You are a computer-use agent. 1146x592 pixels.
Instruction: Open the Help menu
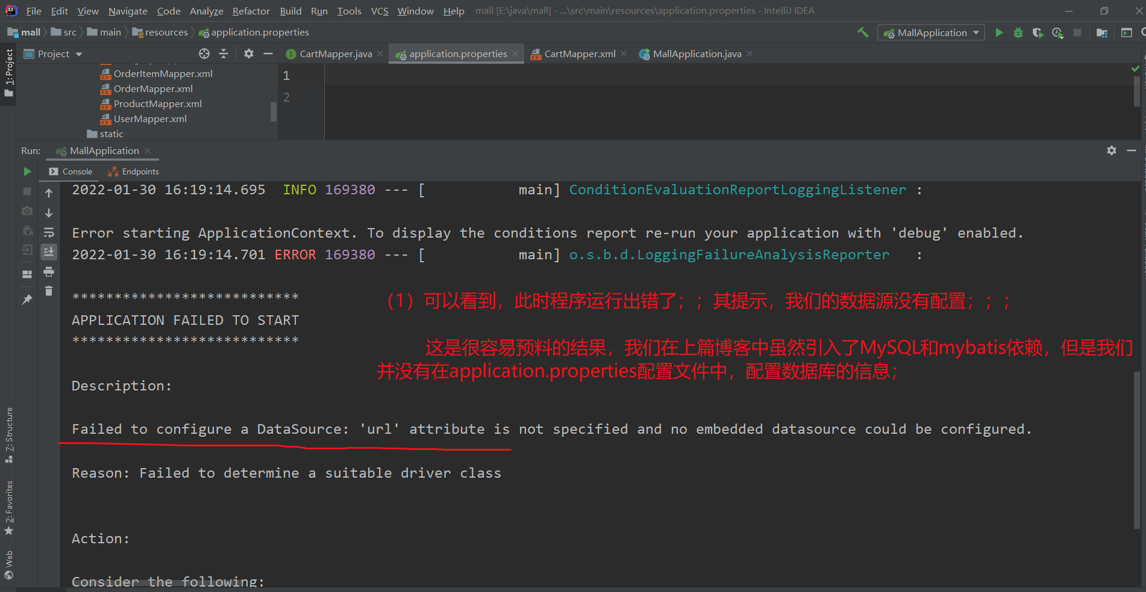tap(454, 11)
